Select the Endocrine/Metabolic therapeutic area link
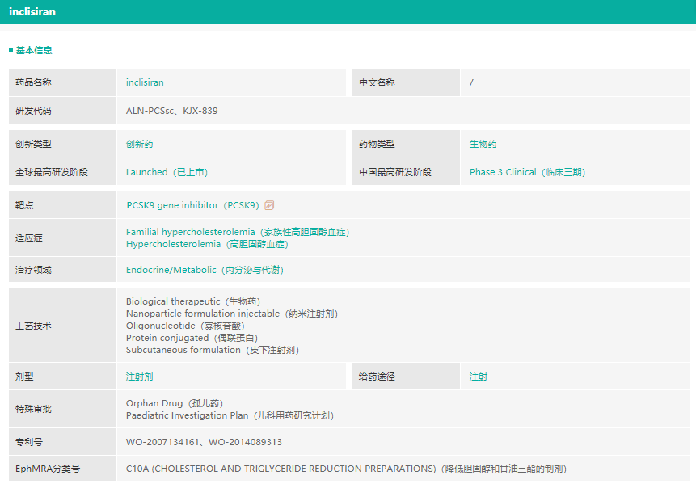Image resolution: width=696 pixels, height=484 pixels. tap(205, 270)
